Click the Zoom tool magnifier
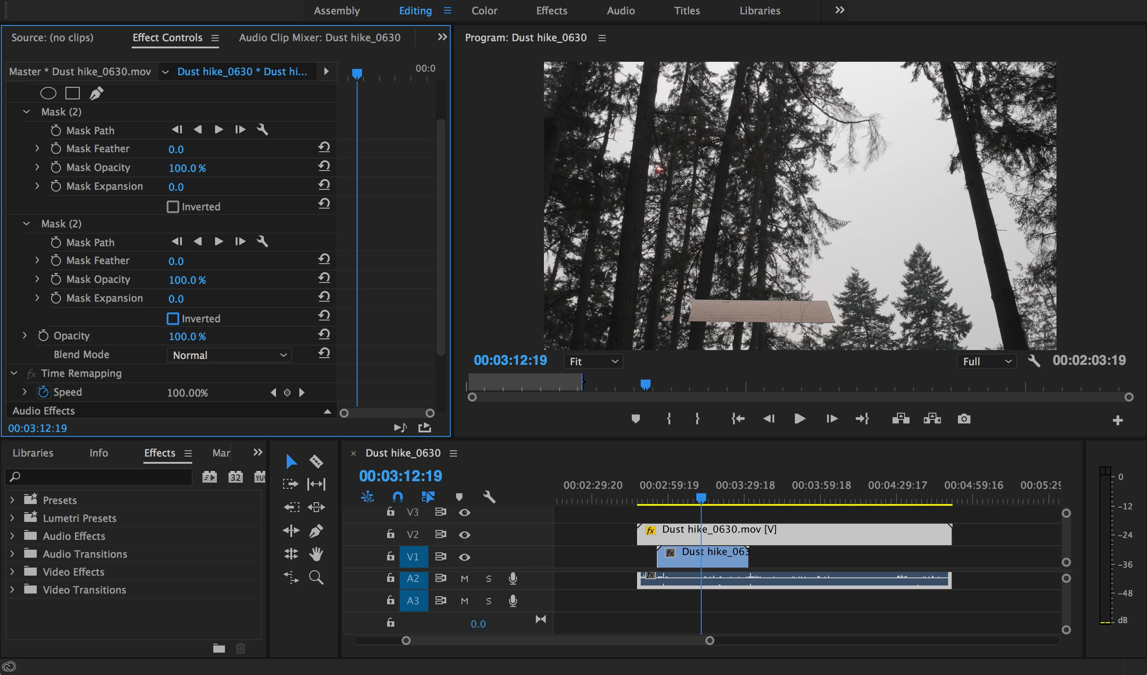 tap(316, 577)
